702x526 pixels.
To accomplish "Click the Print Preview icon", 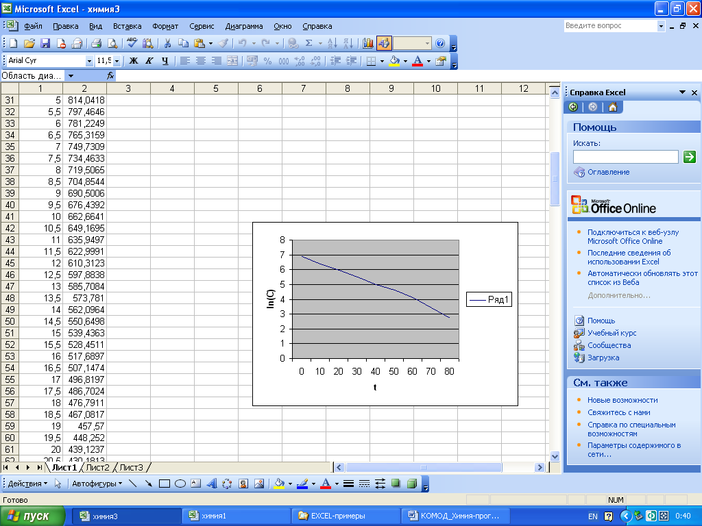I will coord(112,43).
